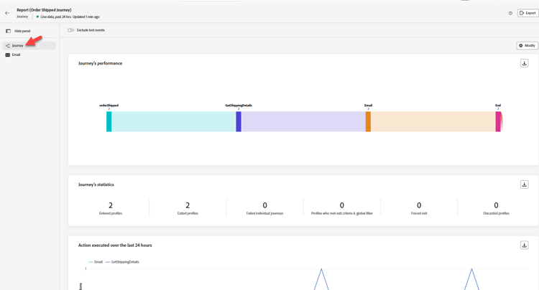The height and width of the screenshot is (290, 539).
Task: Download Action executed widget data
Action: point(524,245)
